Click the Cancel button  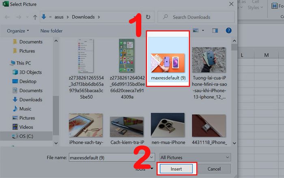click(214, 169)
